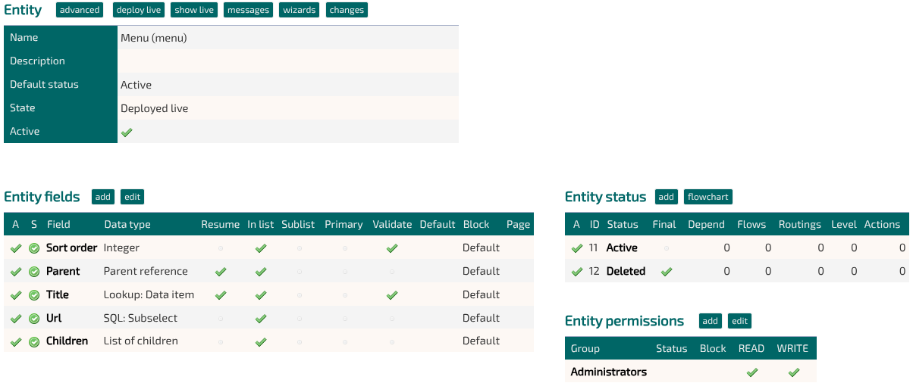Toggle the Final indicator for Active status
Viewport: 913px width, 383px height.
point(667,248)
